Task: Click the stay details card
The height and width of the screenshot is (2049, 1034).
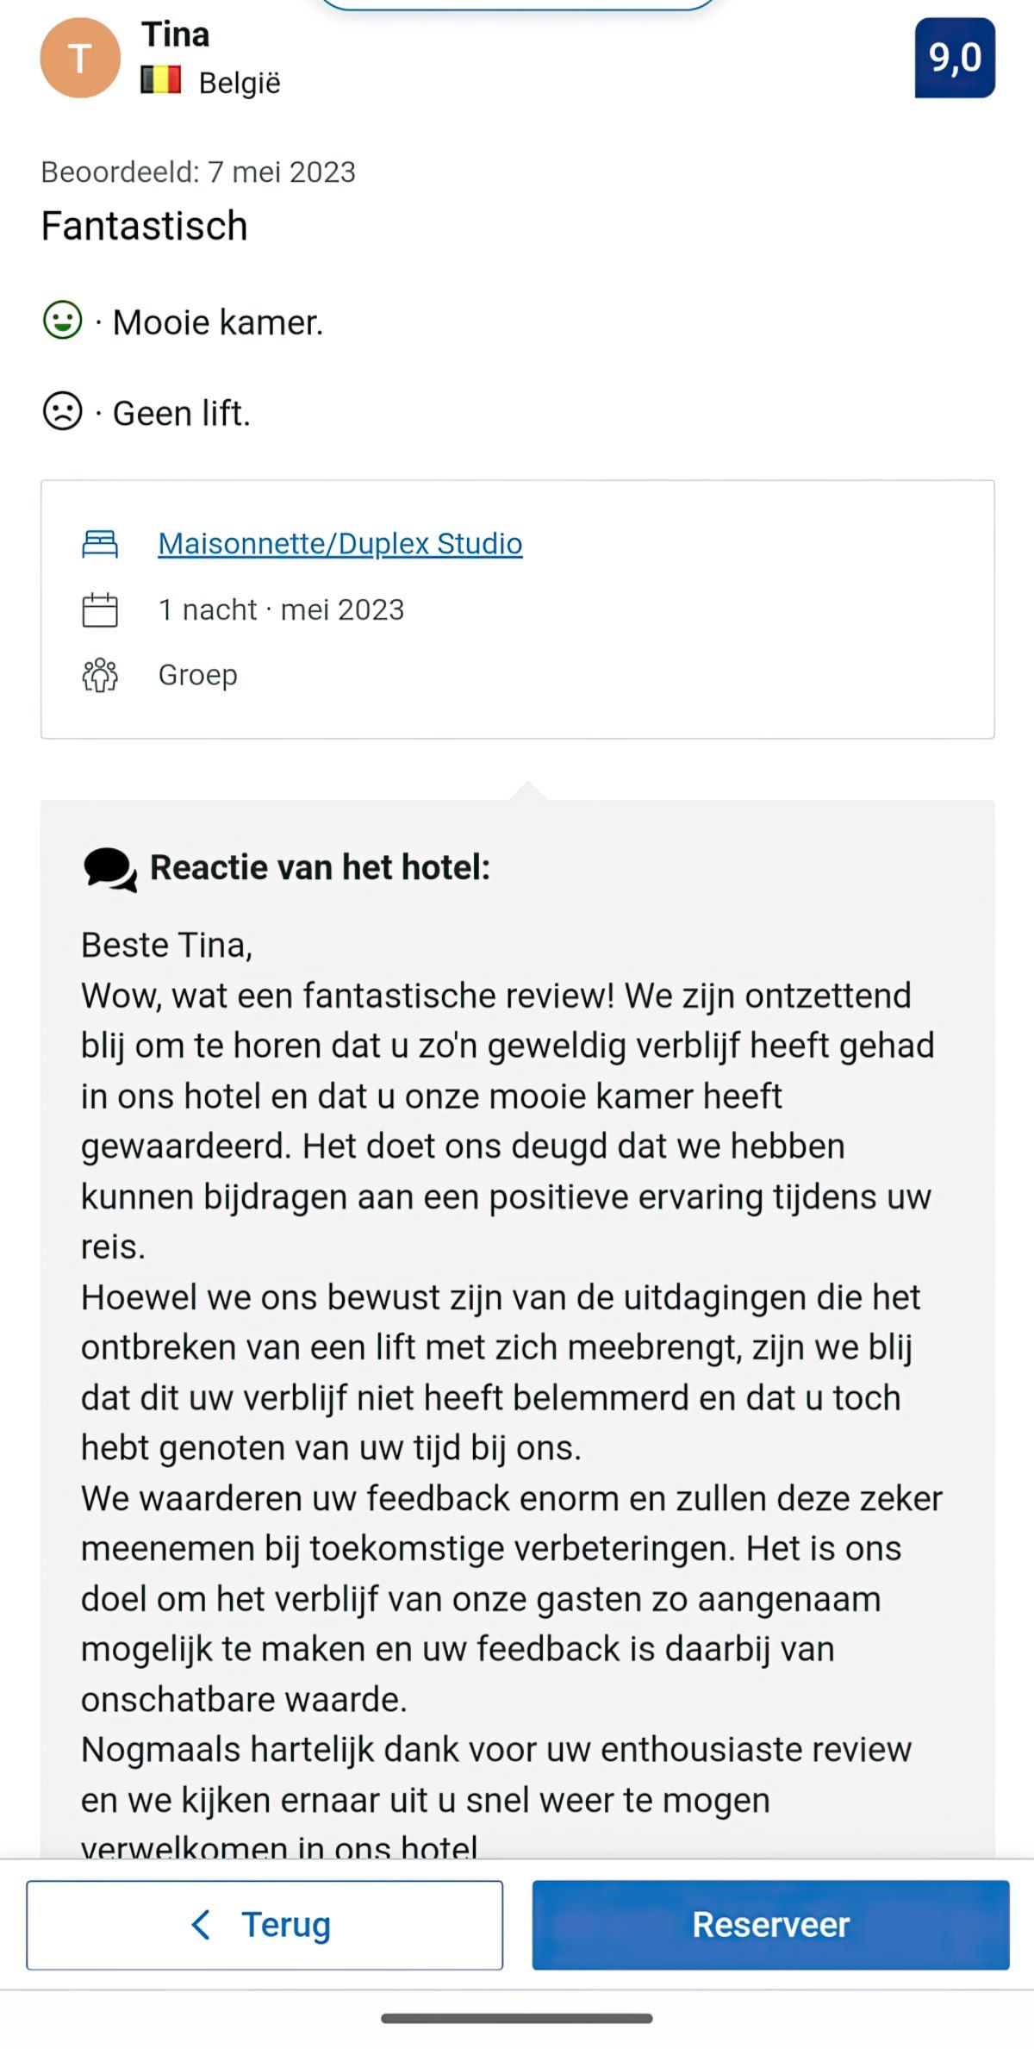Action: coord(517,609)
